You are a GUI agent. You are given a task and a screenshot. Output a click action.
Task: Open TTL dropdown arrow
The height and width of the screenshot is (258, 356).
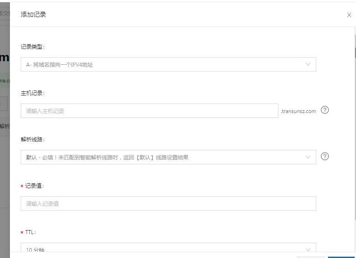click(x=308, y=249)
